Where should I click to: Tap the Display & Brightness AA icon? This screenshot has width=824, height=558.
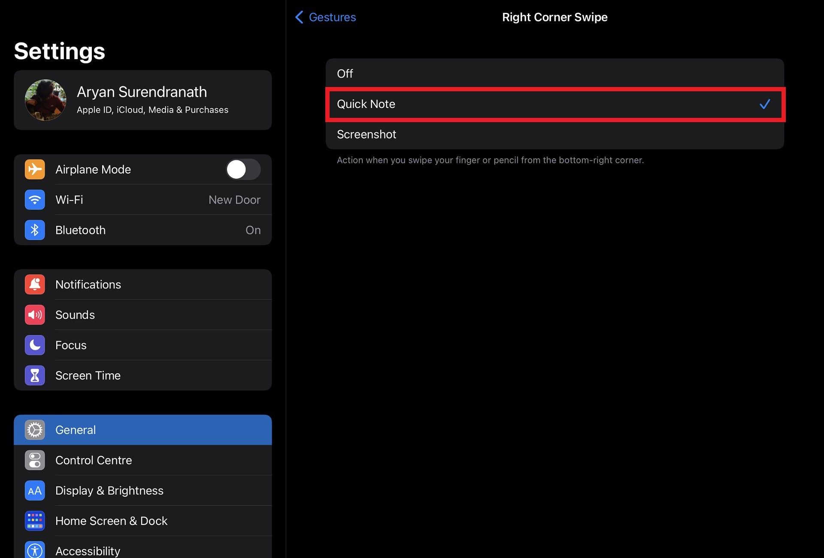[x=35, y=491]
